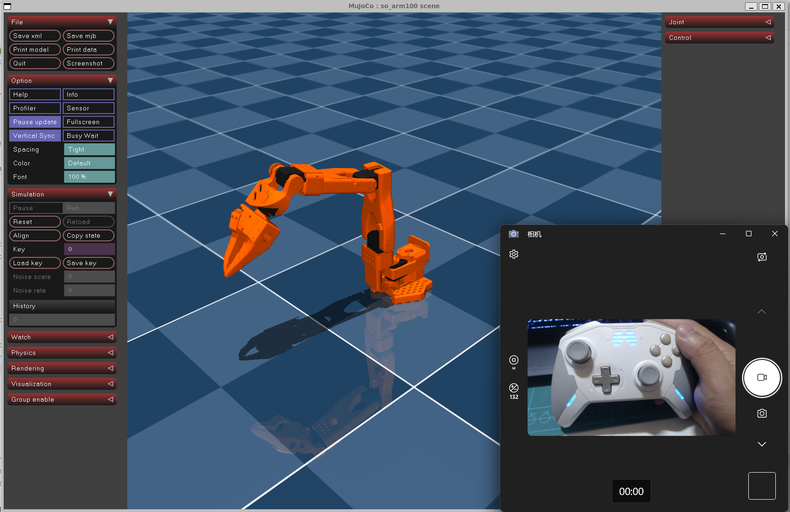The width and height of the screenshot is (790, 512).
Task: Switch to photo mode camera icon
Action: coord(762,413)
